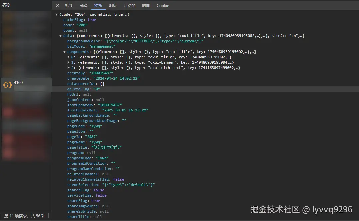Select the relatedChannel: null line
Image resolution: width=359 pixels, height=221 pixels.
click(x=89, y=174)
